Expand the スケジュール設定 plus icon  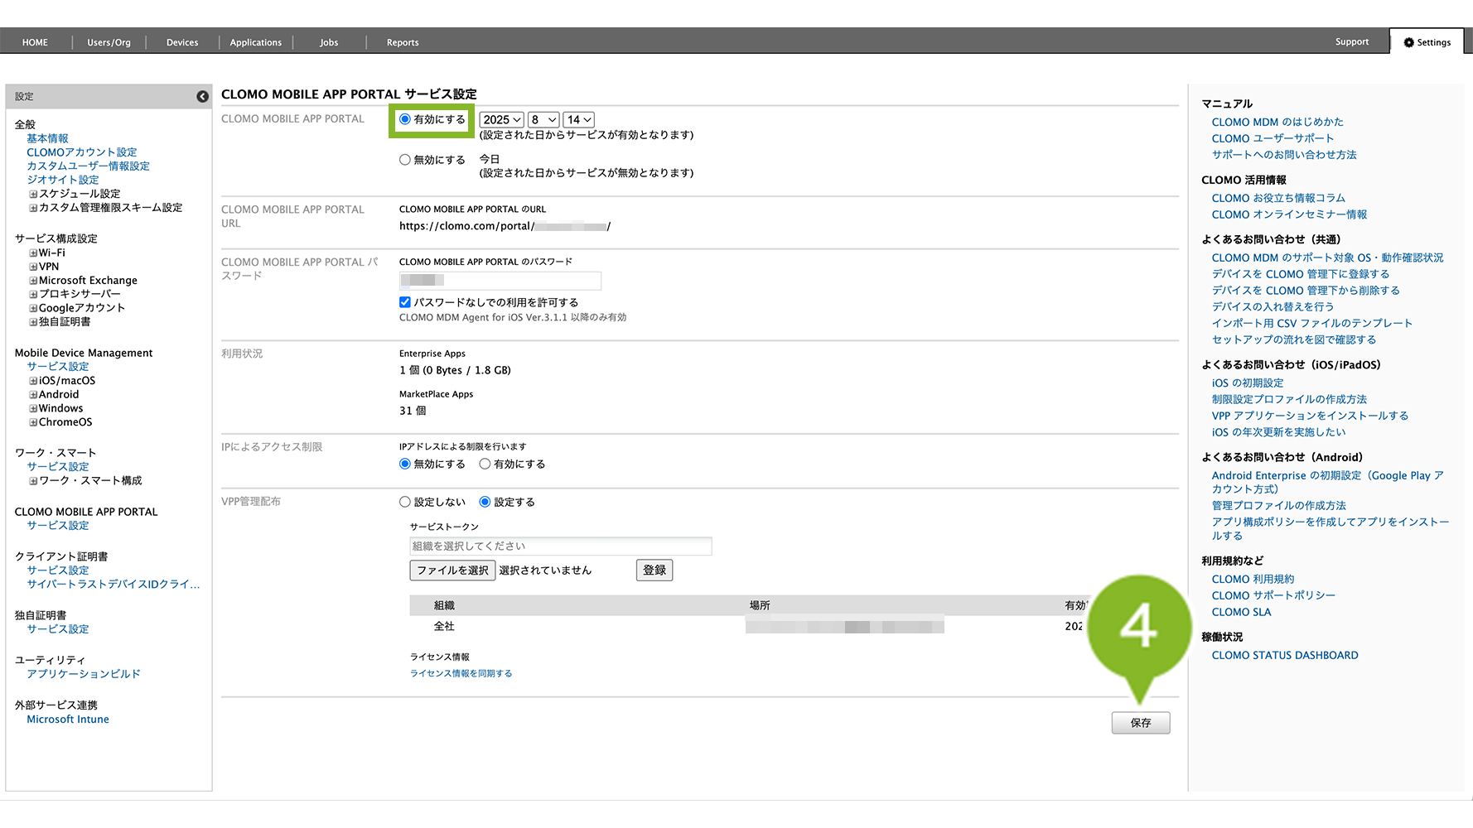33,194
